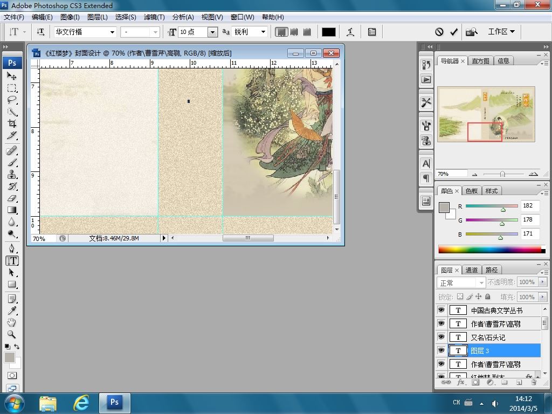Select the Move tool
Viewport: 552px width, 414px height.
pyautogui.click(x=12, y=75)
